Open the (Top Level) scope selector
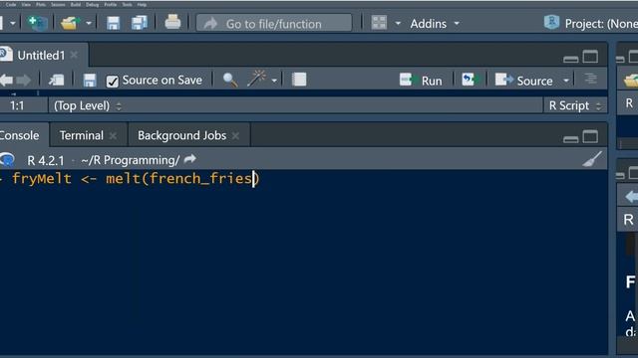Screen dimensions: 638x358 point(88,106)
